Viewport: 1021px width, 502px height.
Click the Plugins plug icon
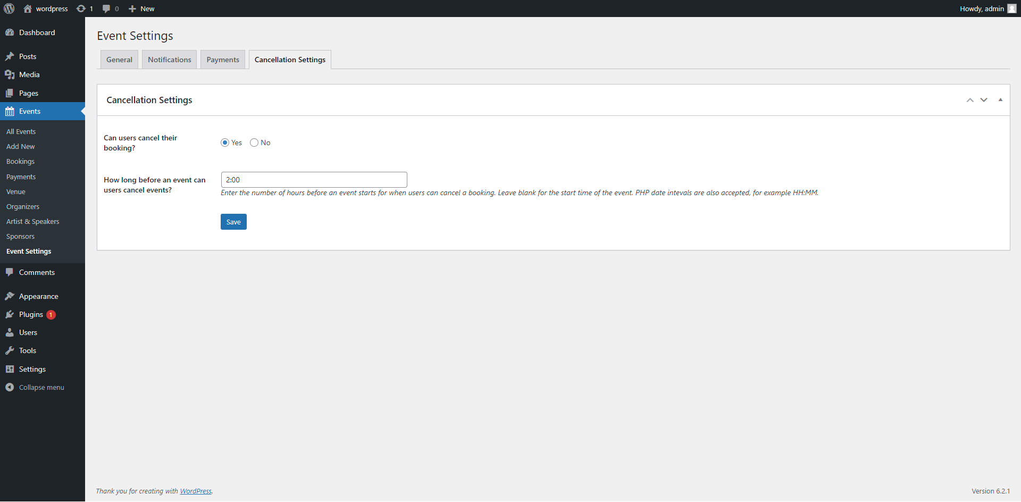click(10, 314)
